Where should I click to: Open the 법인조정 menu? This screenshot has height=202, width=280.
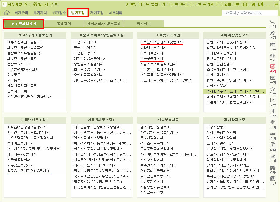point(78,13)
